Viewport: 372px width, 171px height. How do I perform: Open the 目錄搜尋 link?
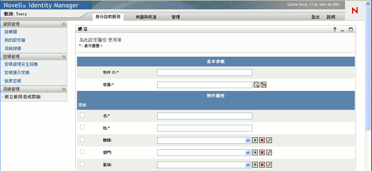point(13,48)
